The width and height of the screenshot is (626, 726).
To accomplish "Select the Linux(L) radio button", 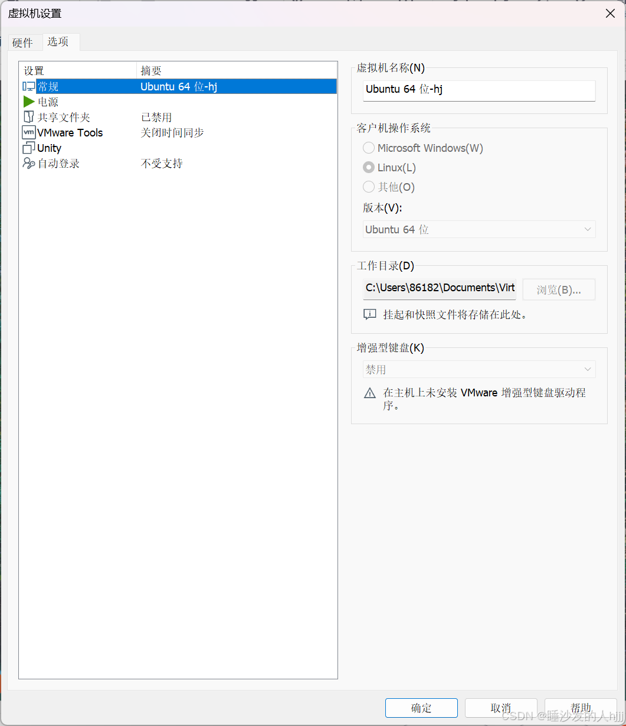I will point(369,168).
